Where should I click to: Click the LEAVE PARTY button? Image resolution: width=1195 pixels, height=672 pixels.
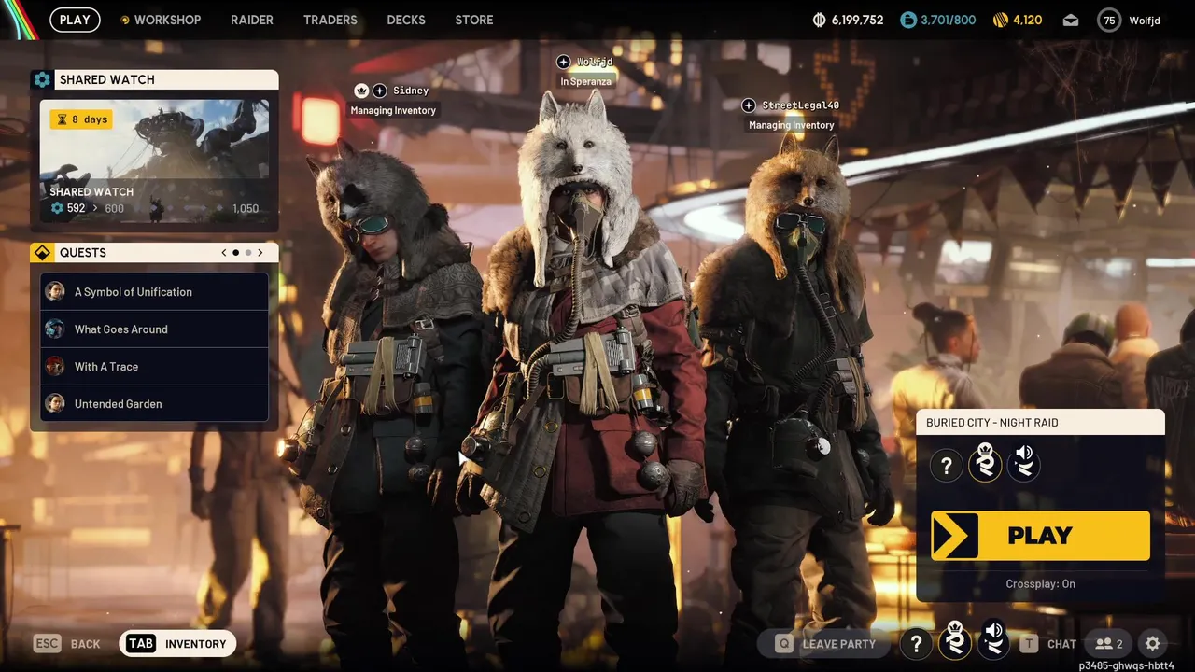pos(826,643)
